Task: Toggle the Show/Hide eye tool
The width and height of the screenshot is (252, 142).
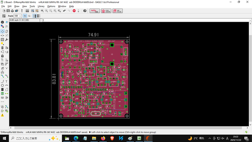Action: (7, 22)
